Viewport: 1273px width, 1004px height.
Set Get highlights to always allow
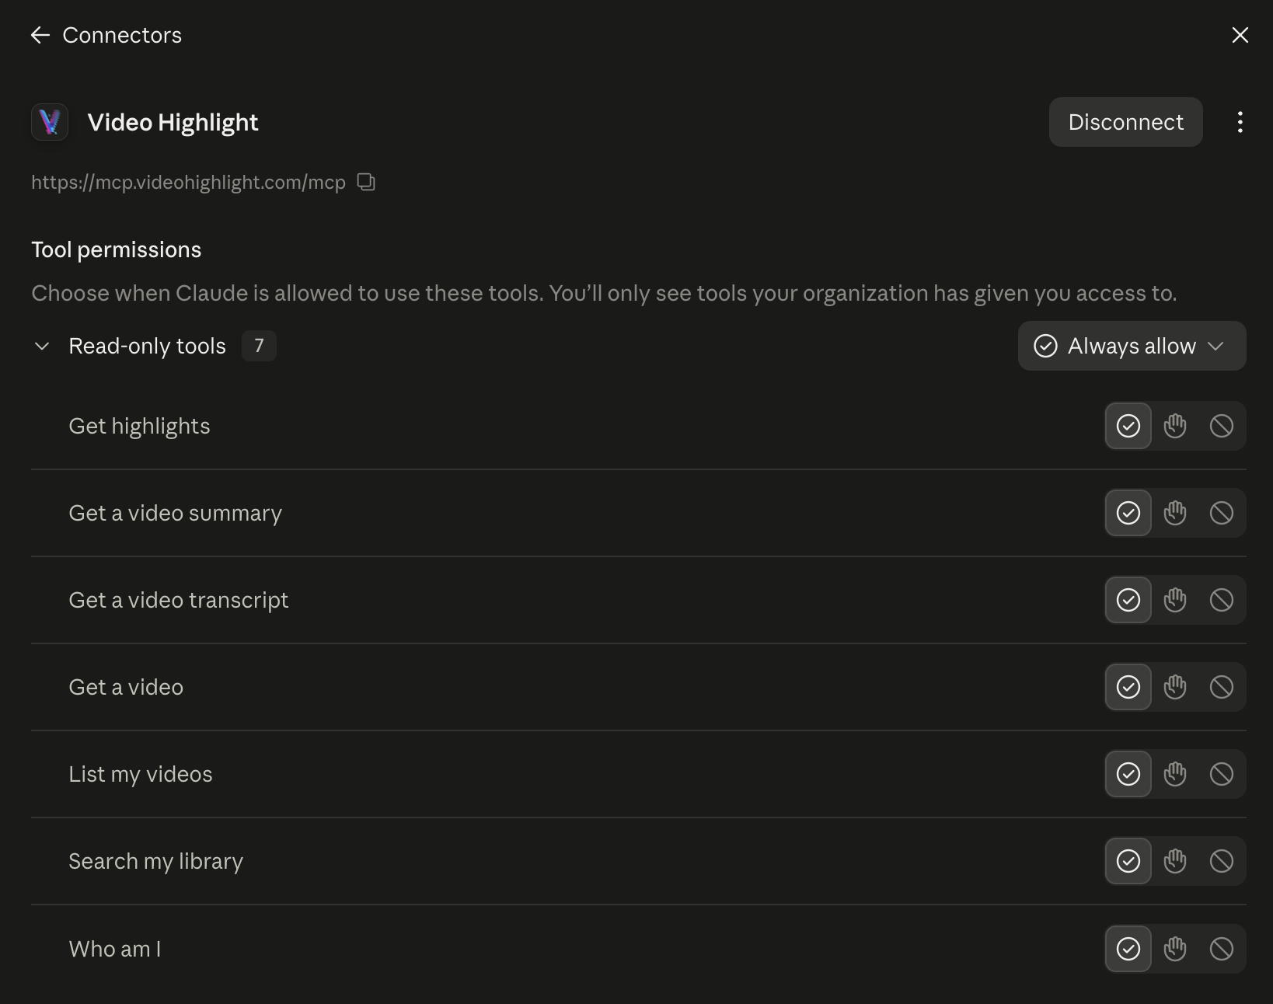tap(1128, 426)
